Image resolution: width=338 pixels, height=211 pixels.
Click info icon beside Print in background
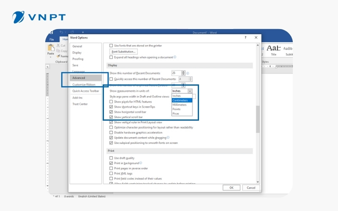pyautogui.click(x=140, y=163)
